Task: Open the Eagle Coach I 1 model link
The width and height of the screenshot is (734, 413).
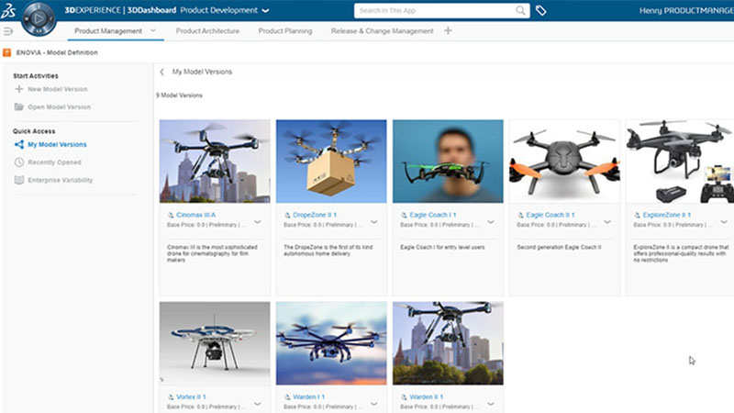Action: pyautogui.click(x=432, y=215)
